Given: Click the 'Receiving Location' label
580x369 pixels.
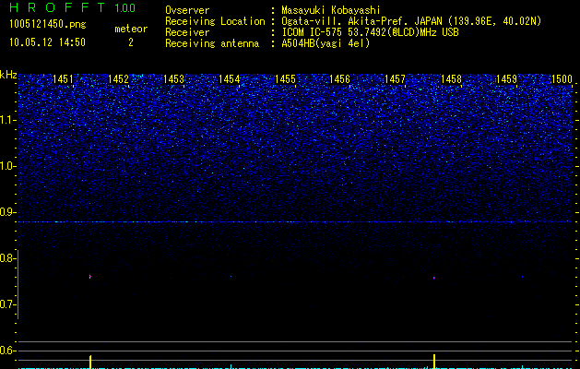Looking at the screenshot, I should pos(215,21).
